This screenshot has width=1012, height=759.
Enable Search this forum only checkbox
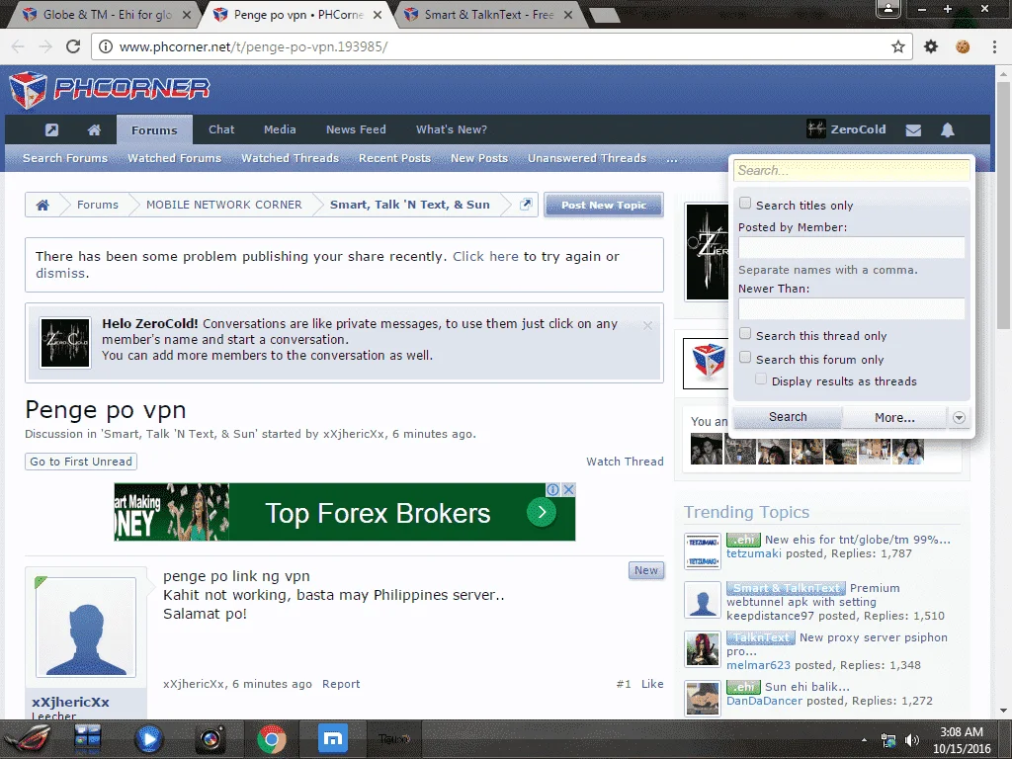coord(745,358)
